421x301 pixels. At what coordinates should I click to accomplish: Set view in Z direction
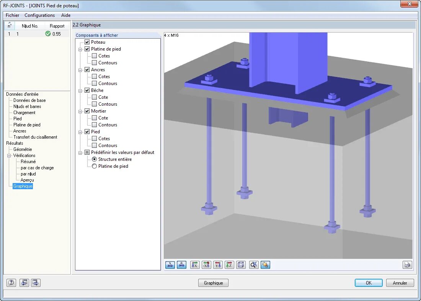[230, 265]
